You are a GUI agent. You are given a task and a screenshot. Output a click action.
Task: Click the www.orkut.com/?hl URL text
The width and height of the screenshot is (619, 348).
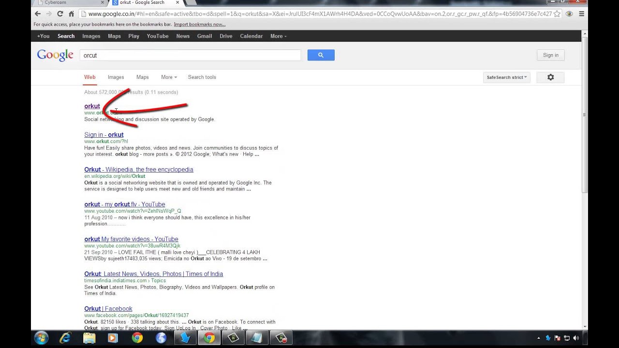point(106,142)
